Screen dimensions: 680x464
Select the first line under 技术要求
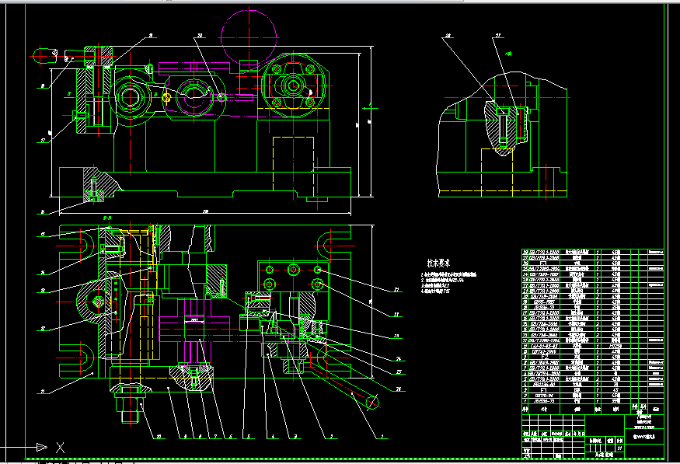point(448,274)
